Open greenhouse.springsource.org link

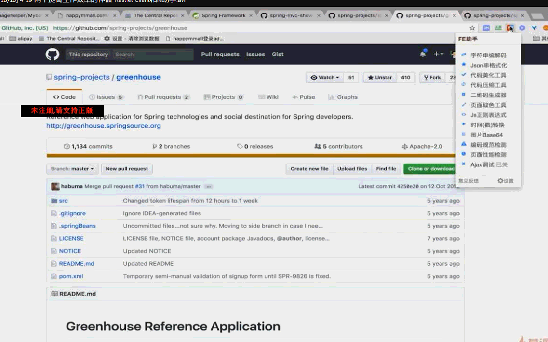(x=104, y=126)
